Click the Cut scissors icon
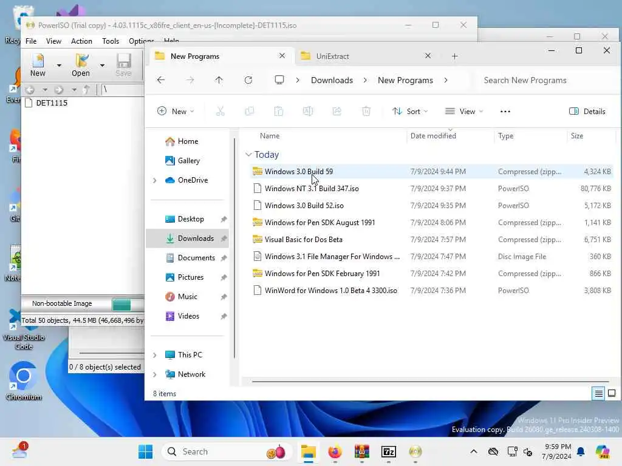Screen dimensions: 622x466 220,112
